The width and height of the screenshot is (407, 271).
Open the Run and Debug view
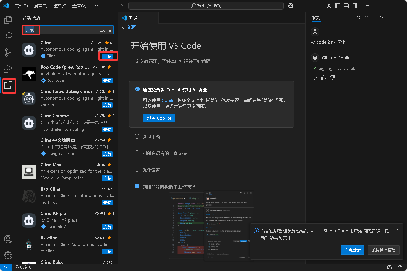8,69
